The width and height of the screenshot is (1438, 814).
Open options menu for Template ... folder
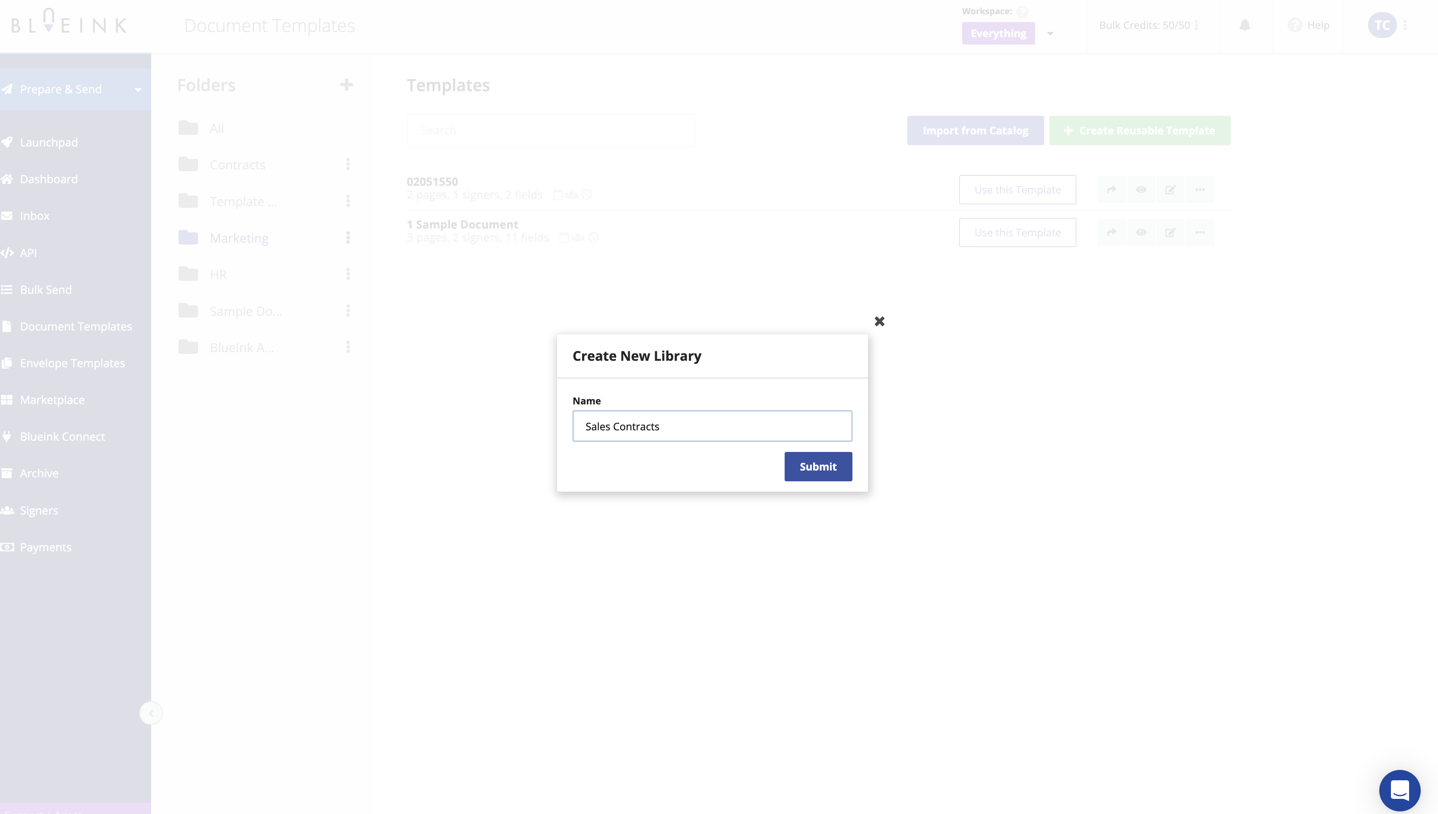click(348, 201)
